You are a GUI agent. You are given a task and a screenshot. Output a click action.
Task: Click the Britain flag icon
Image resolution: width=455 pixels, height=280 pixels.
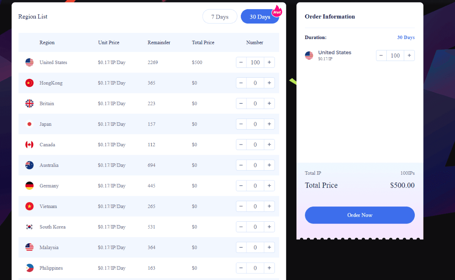click(30, 103)
